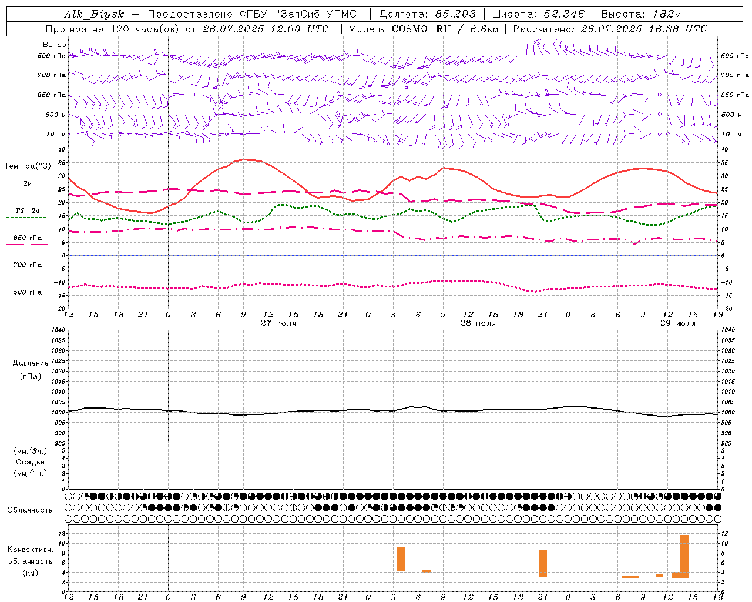
Task: Select the "Предоставлено ФГБУ ЗапСиб УГМС" header text
Action: tap(256, 14)
